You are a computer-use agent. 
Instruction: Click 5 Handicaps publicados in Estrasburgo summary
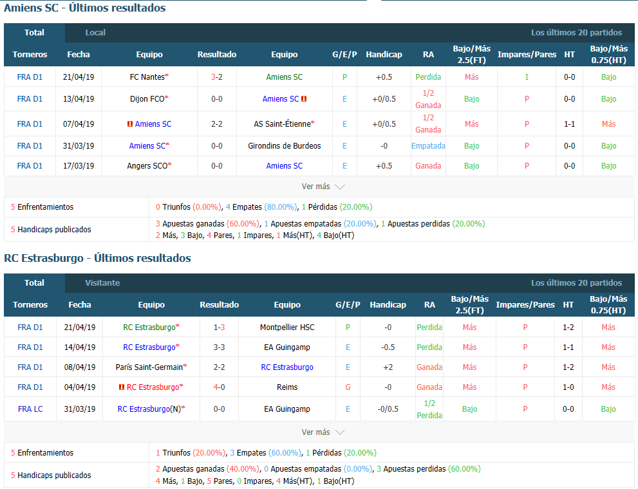[51, 475]
